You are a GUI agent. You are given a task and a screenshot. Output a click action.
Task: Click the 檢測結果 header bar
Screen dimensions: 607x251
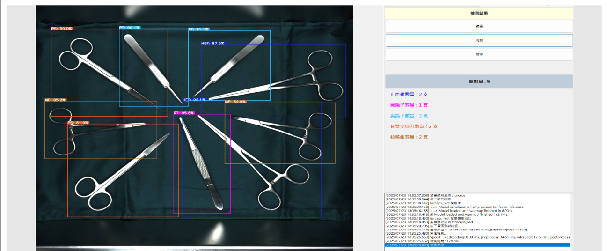click(x=479, y=13)
